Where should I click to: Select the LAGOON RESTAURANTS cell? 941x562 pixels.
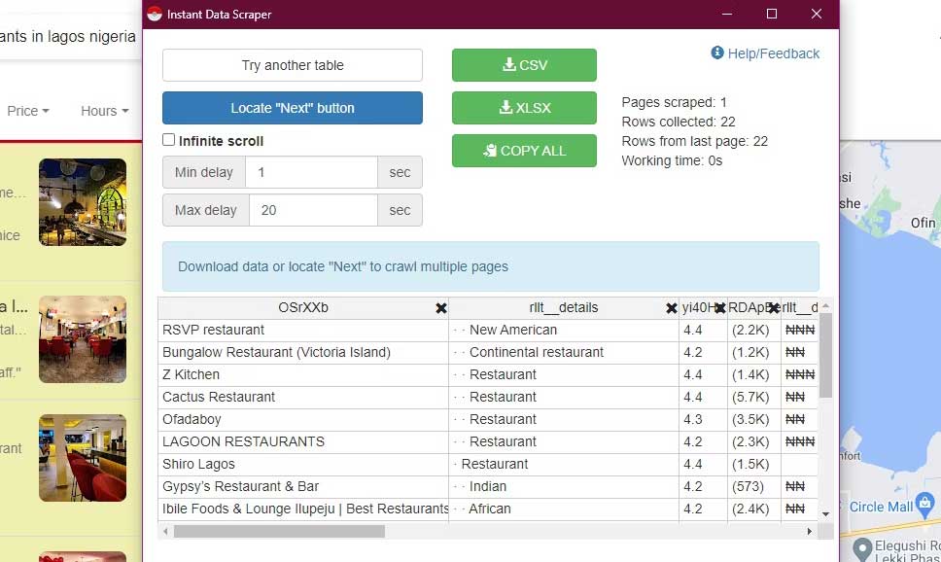(x=303, y=441)
